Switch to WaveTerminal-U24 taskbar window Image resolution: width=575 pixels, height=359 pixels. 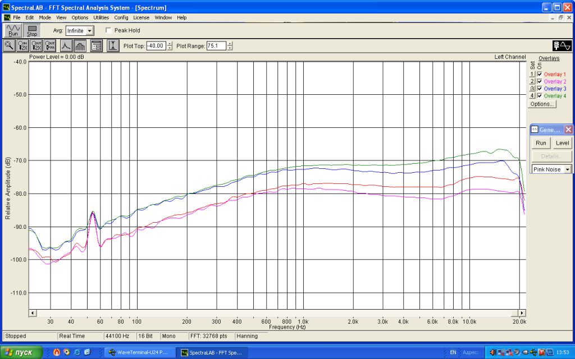(x=139, y=352)
